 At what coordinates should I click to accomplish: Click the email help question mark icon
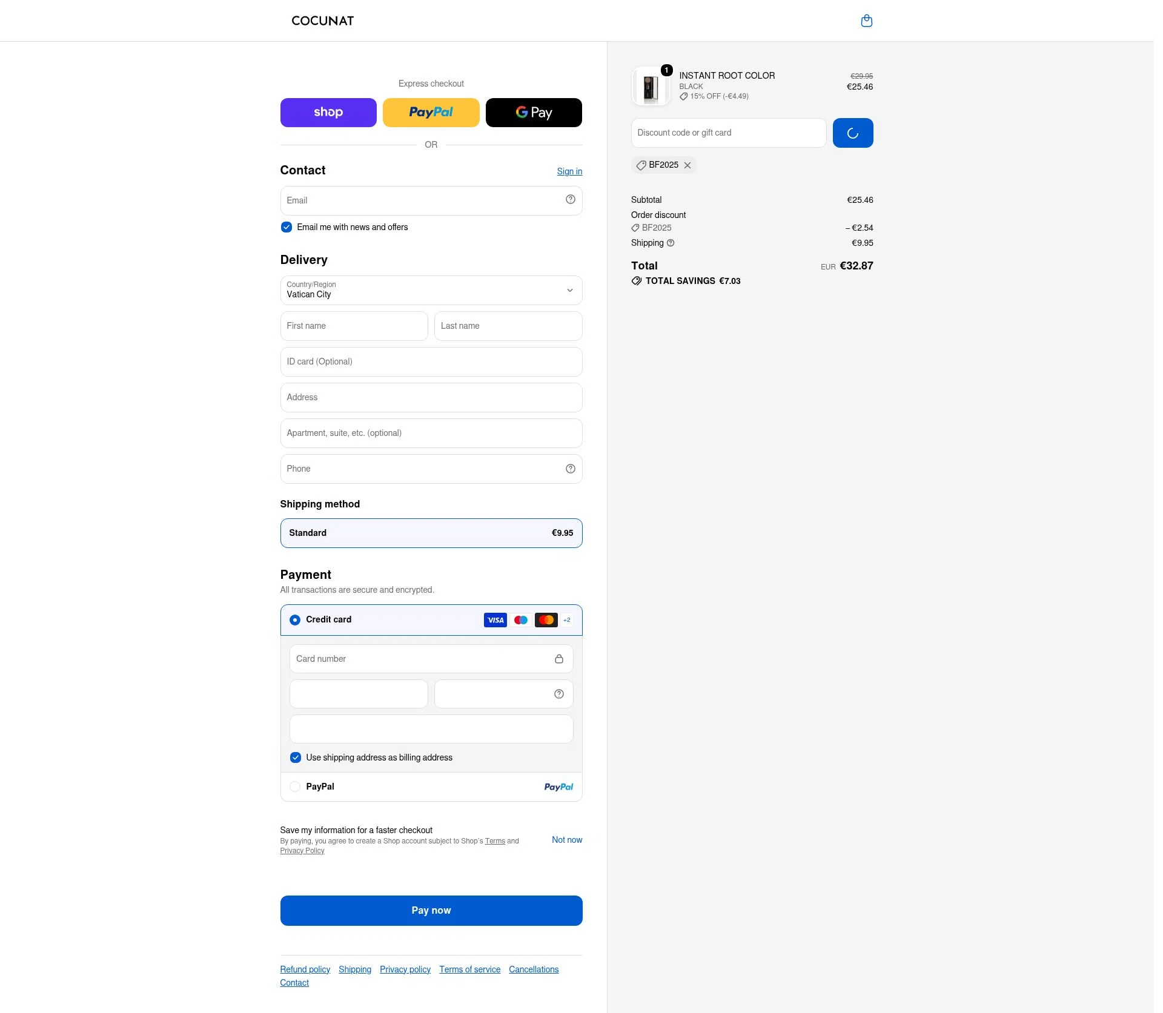(571, 200)
